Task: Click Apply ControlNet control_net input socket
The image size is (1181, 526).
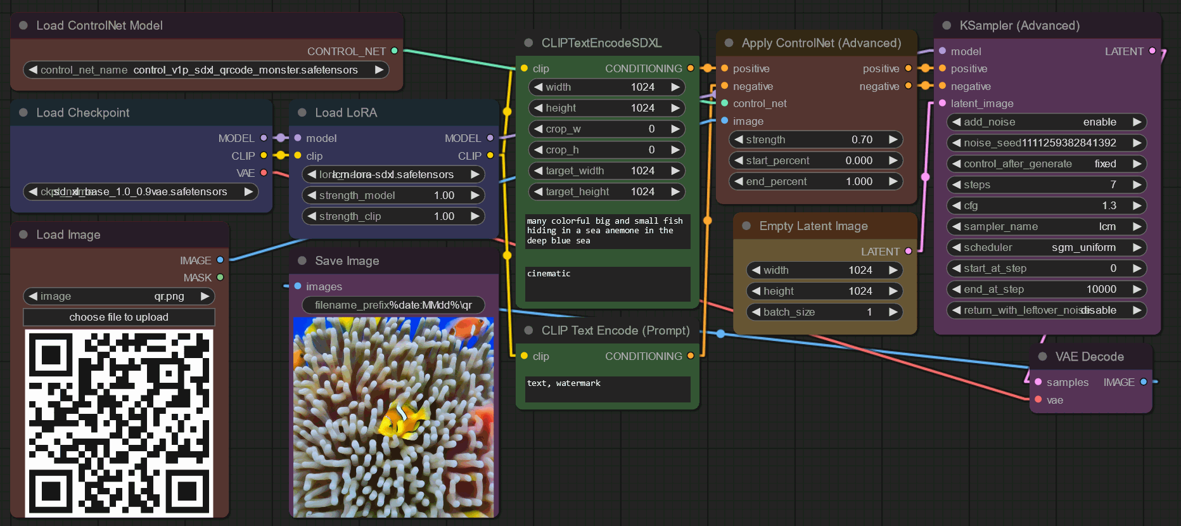Action: [724, 103]
